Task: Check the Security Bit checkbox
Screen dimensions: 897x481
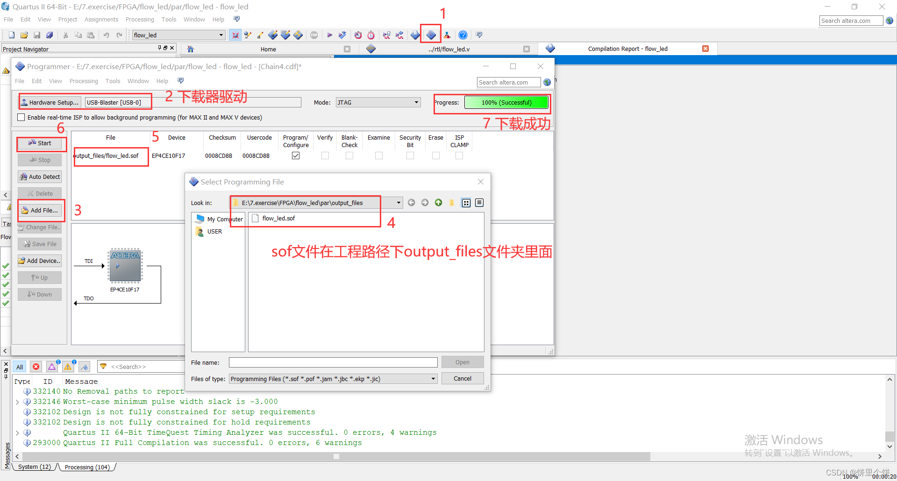Action: [x=410, y=156]
